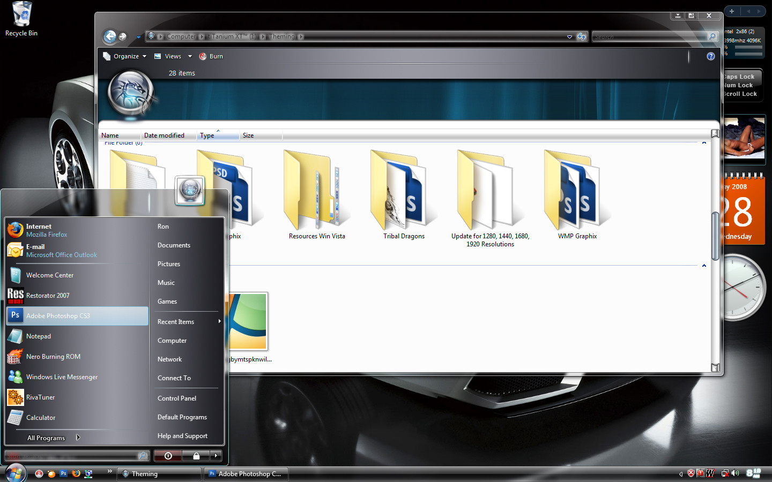Viewport: 772px width, 482px height.
Task: Click the Start menu lock button
Action: tap(196, 456)
